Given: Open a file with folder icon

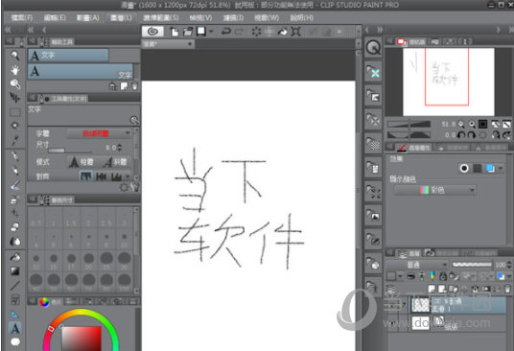Looking at the screenshot, I should (x=188, y=32).
